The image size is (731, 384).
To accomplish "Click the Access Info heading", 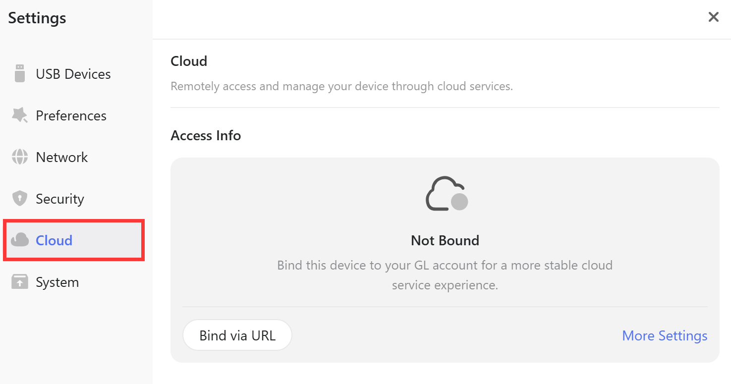I will (206, 135).
